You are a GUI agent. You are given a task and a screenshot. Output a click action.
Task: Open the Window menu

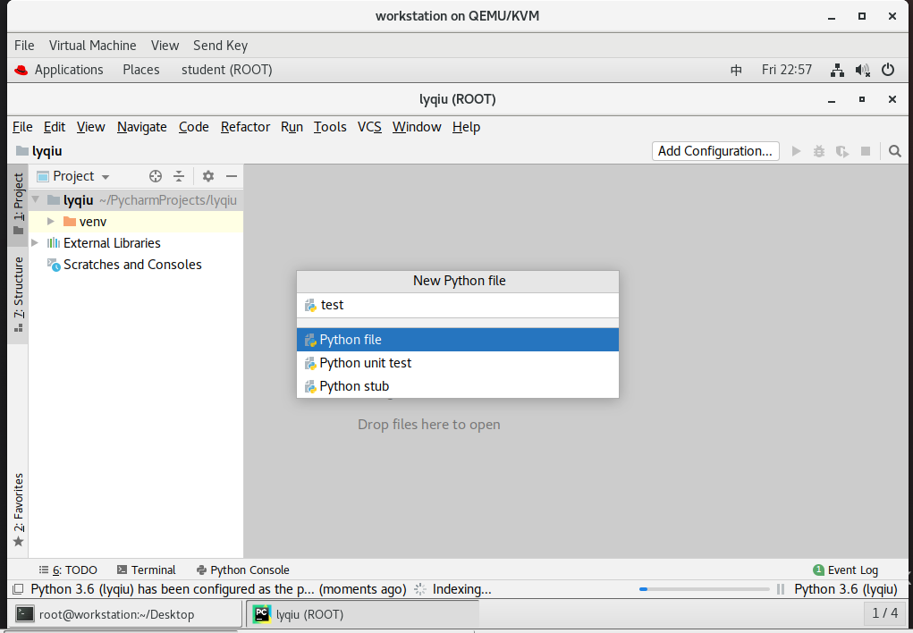(x=417, y=127)
